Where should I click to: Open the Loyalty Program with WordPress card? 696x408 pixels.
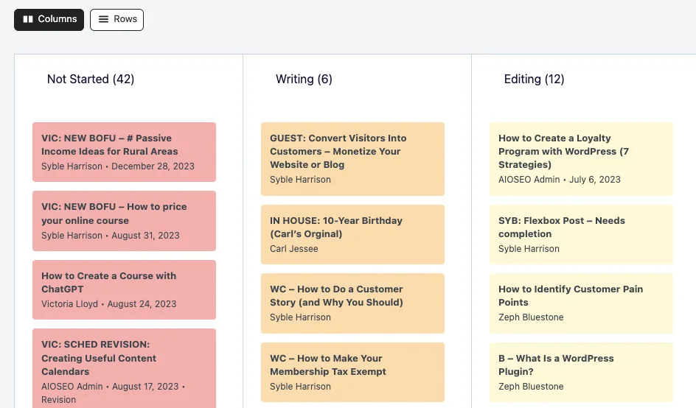pos(581,159)
